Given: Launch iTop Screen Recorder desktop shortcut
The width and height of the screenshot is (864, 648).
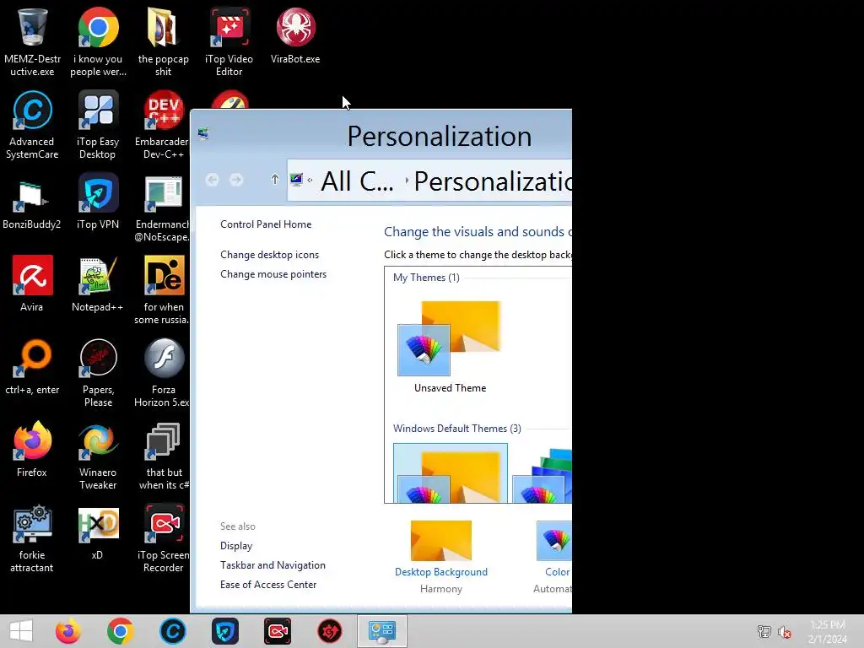Looking at the screenshot, I should (x=163, y=538).
